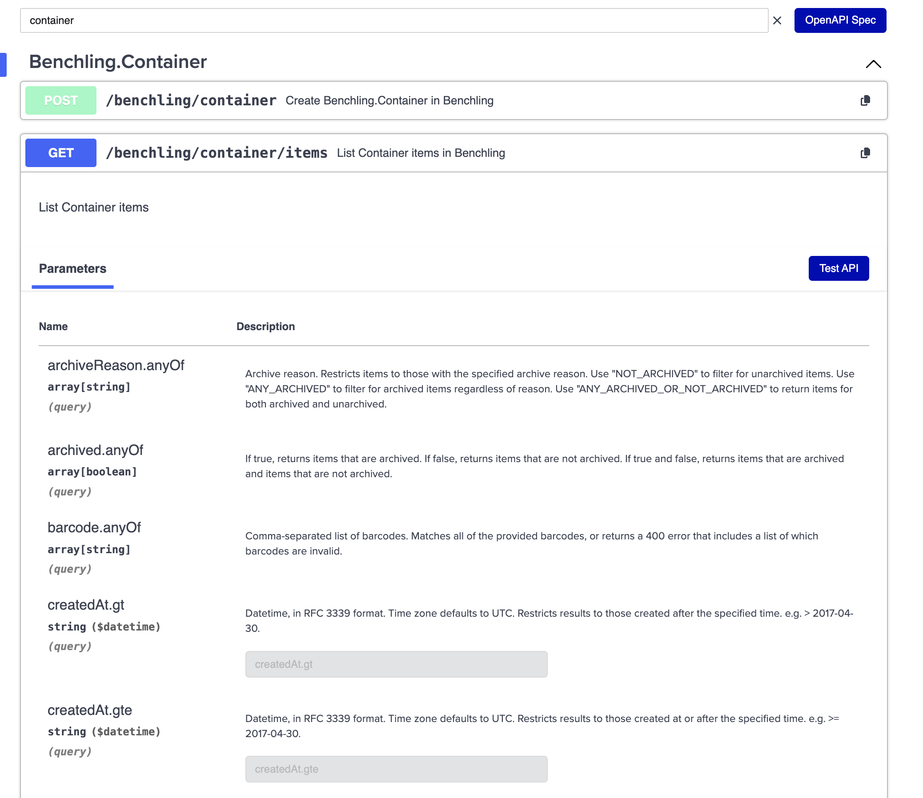
Task: Click the Test API button
Action: click(x=839, y=268)
